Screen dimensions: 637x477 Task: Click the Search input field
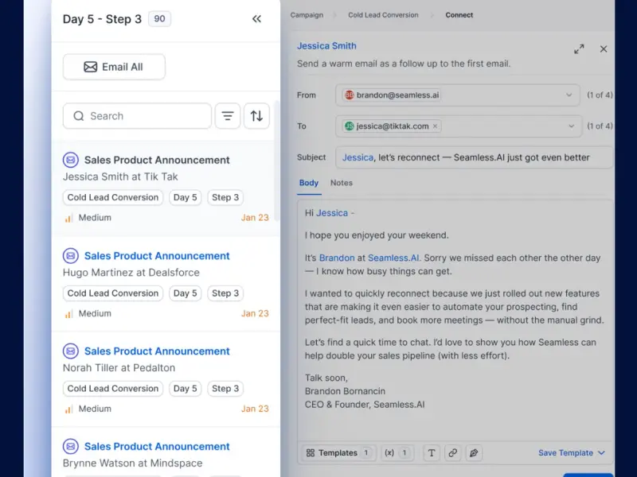click(137, 116)
